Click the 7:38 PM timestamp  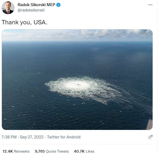tap(9, 137)
